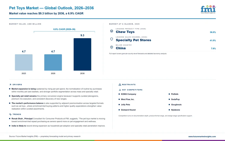Click the '4.7' value above the 2025 bar
Viewport: 225px width, 141px height.
click(x=24, y=52)
